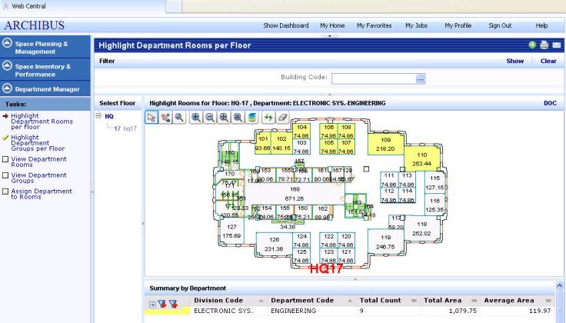Tick the View Department Groups checkbox
Screen dimensions: 566x323
(5, 175)
